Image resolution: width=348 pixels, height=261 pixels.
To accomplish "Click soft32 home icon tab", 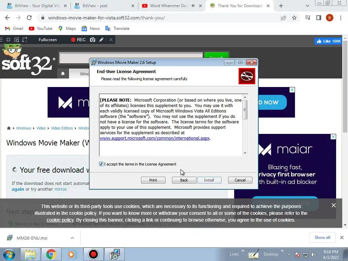I will coord(63,73).
